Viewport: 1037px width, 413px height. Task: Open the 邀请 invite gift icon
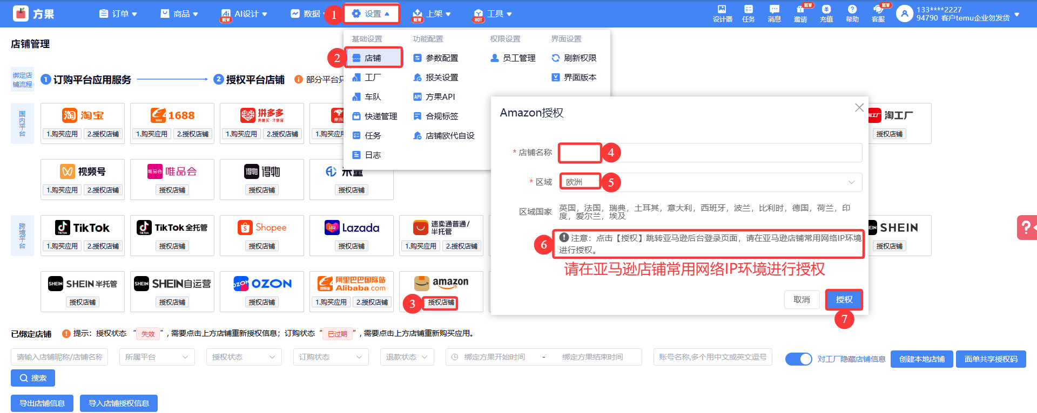[800, 13]
